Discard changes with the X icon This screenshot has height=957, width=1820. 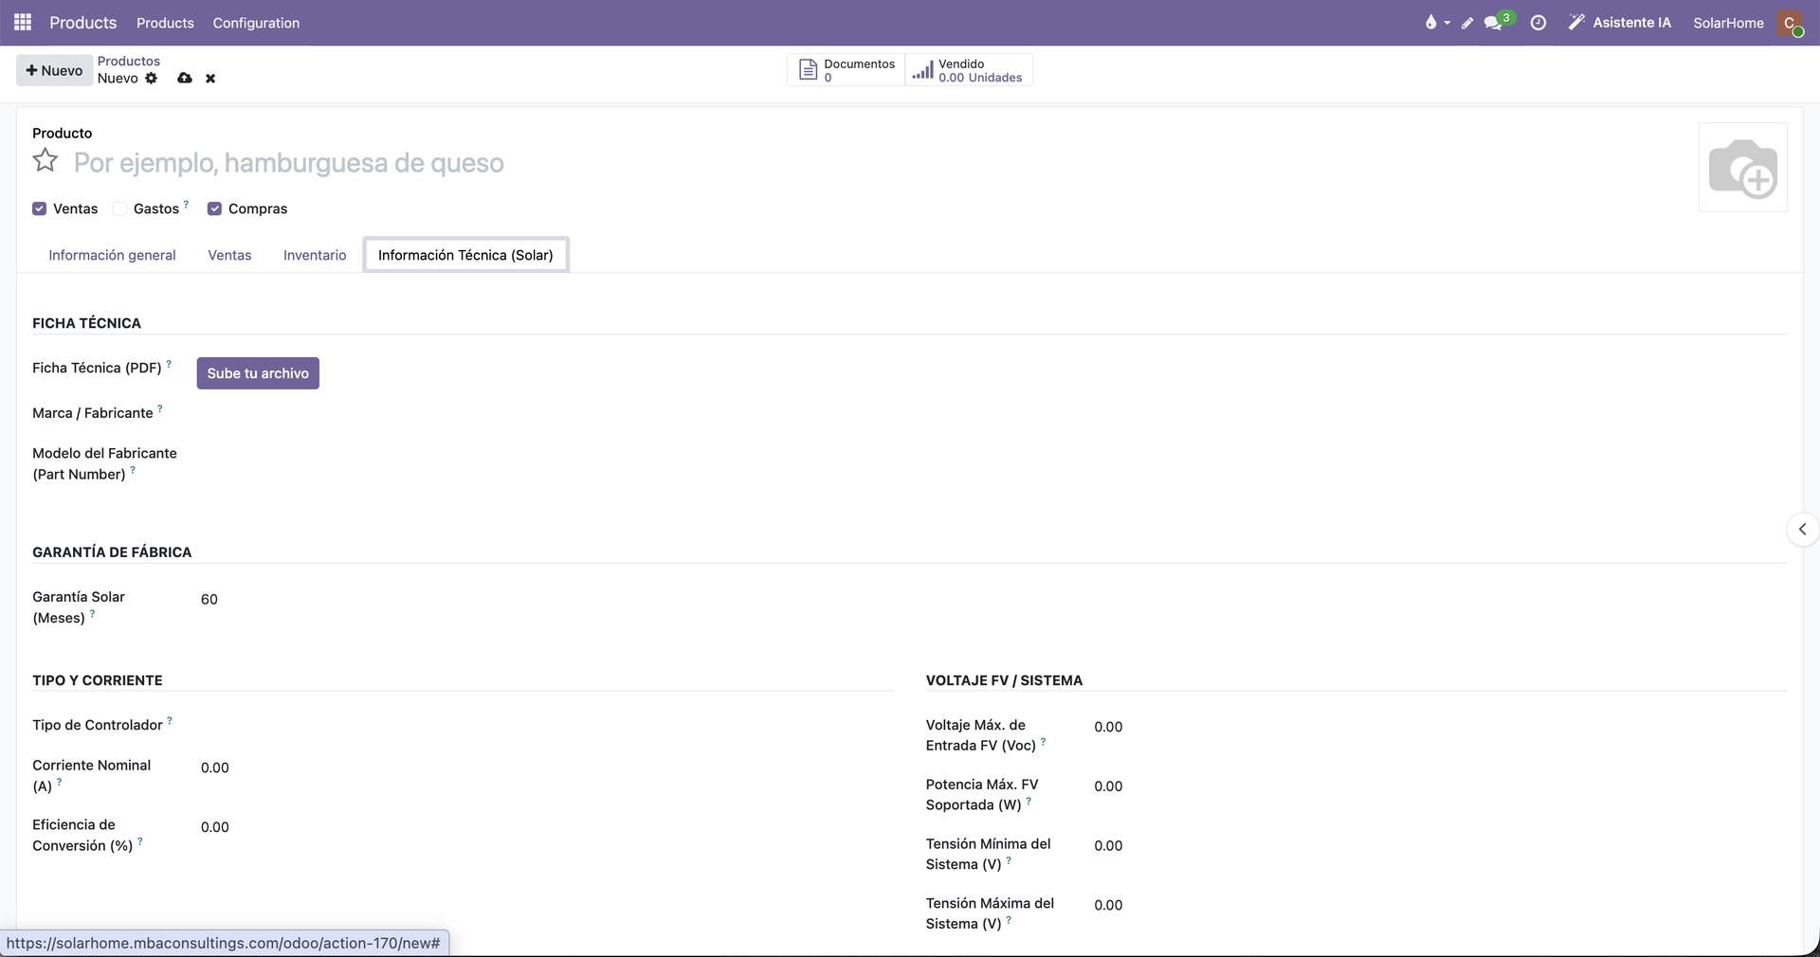tap(210, 79)
